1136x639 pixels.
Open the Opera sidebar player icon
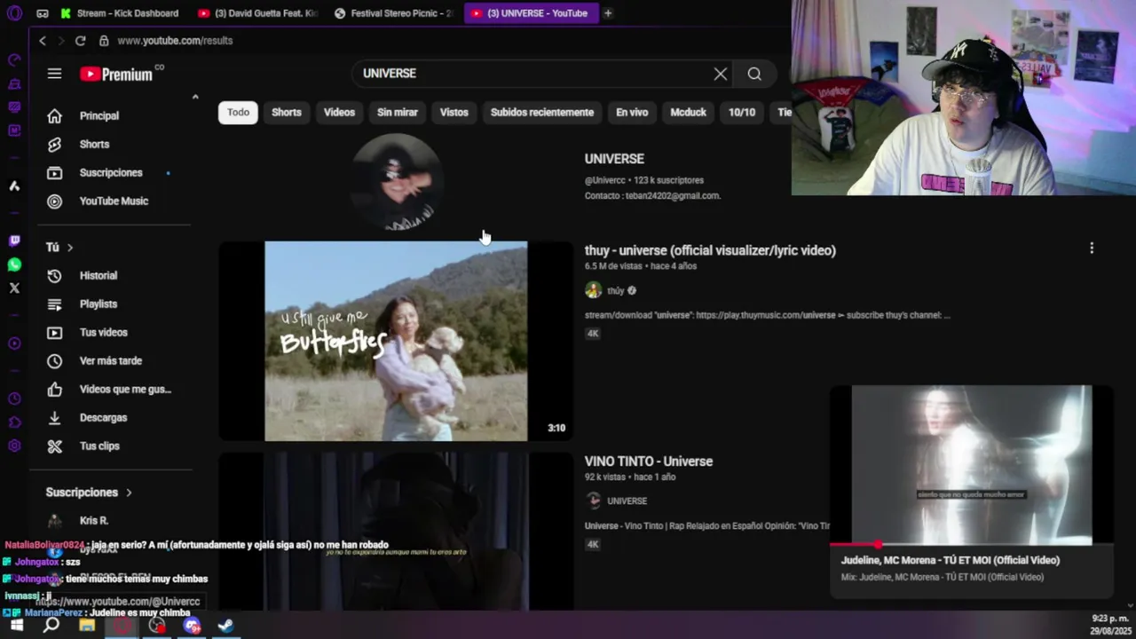click(x=14, y=343)
